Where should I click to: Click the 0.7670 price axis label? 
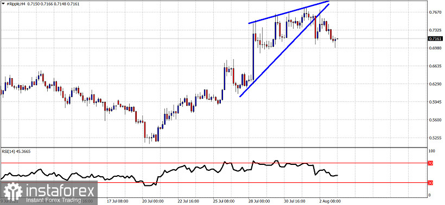click(435, 12)
